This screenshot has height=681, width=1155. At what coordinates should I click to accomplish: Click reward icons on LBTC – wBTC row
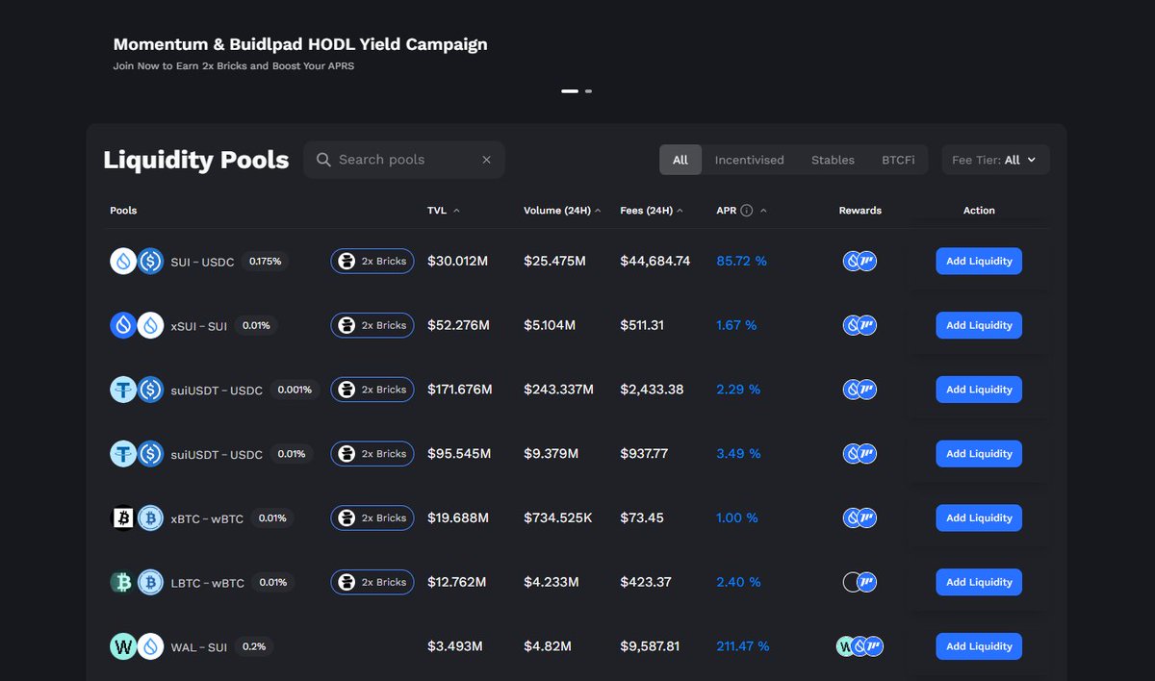pyautogui.click(x=860, y=582)
